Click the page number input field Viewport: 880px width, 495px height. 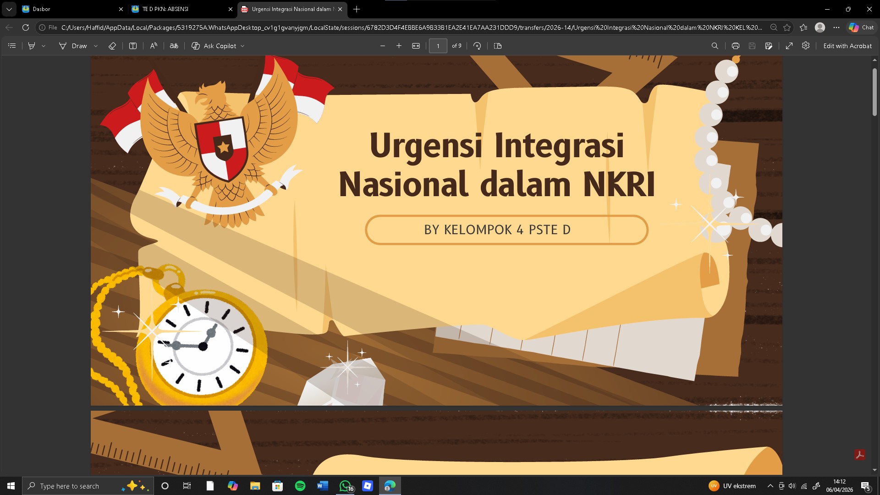point(438,46)
